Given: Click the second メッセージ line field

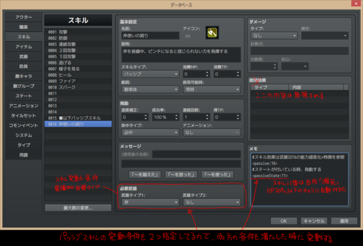Looking at the screenshot, I should pyautogui.click(x=181, y=164).
